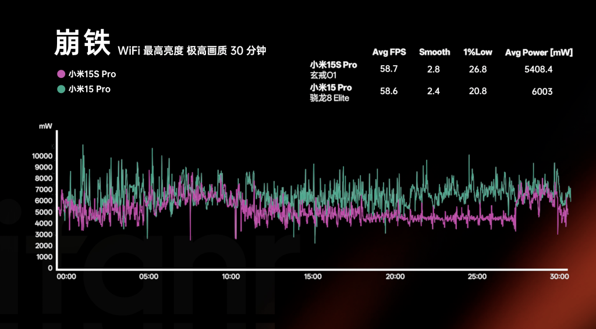Image resolution: width=596 pixels, height=329 pixels.
Task: Click the 15:00 time axis label
Action: (x=313, y=277)
